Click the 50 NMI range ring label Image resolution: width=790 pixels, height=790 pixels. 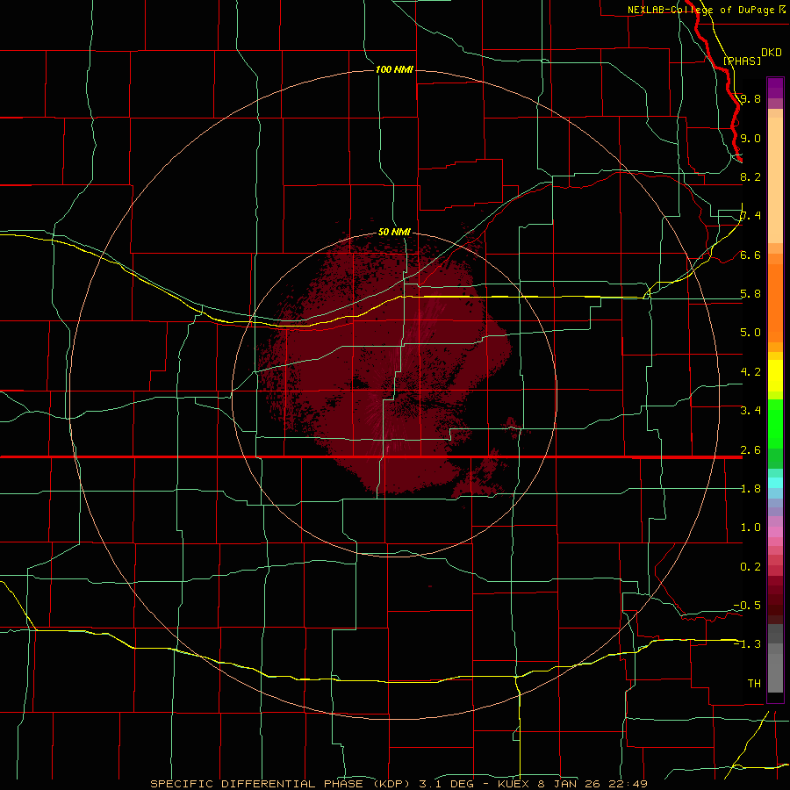point(394,232)
